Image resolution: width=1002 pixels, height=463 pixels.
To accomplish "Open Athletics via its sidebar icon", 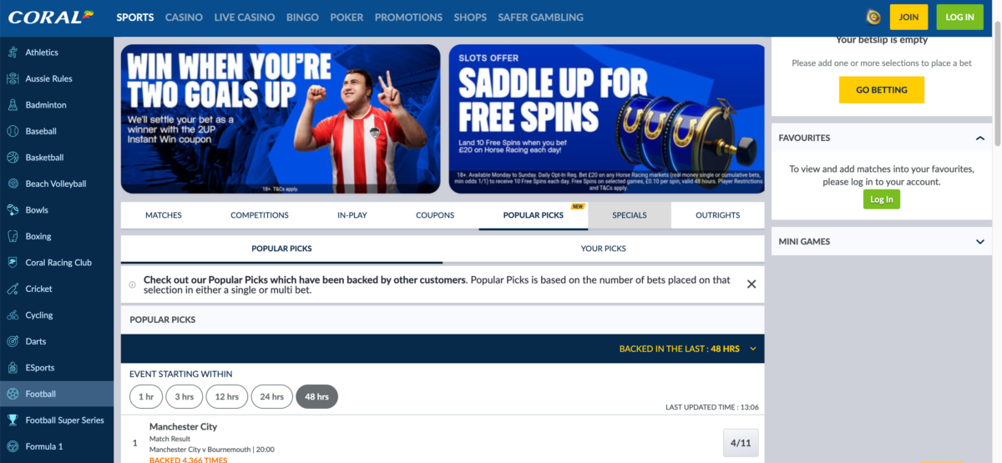I will click(x=13, y=53).
